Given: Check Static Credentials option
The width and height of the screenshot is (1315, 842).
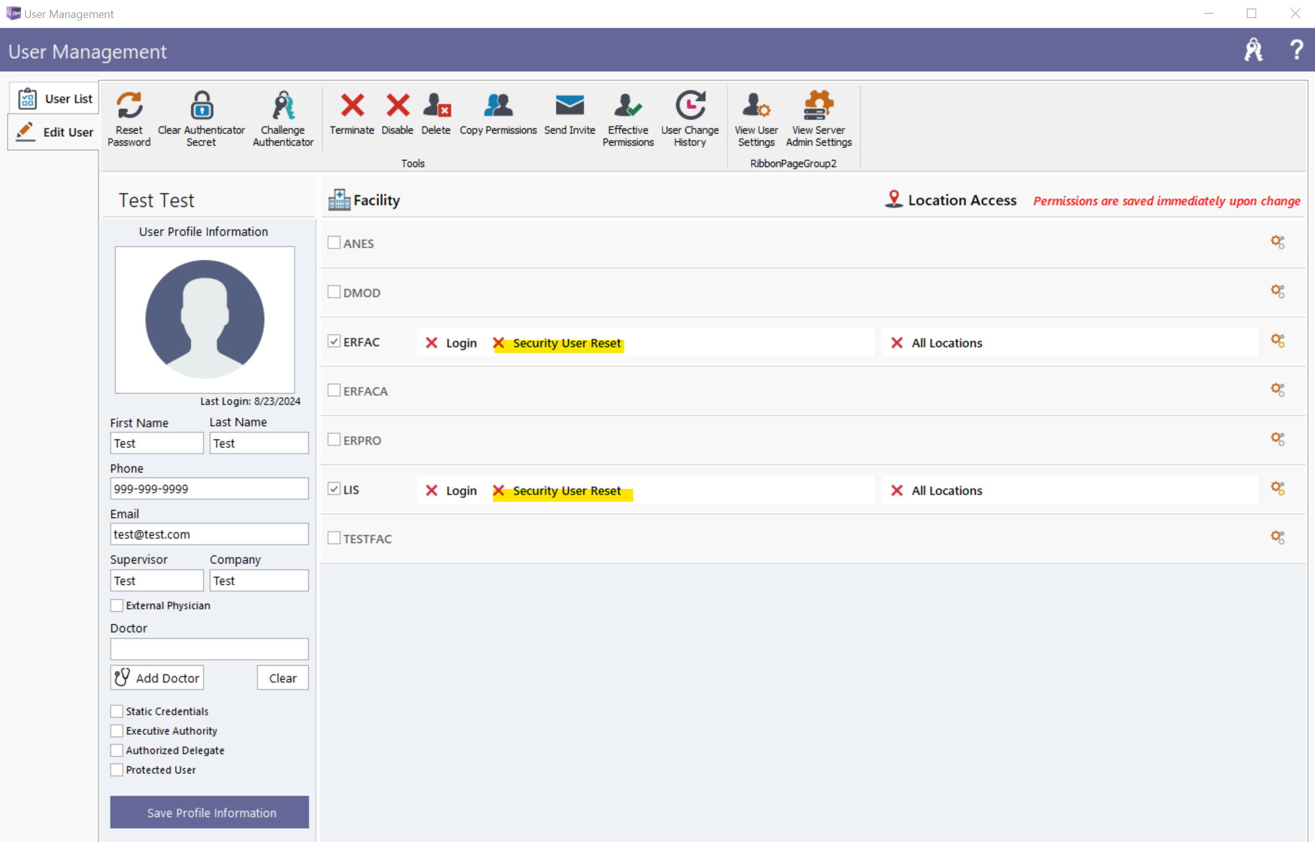Looking at the screenshot, I should 116,711.
